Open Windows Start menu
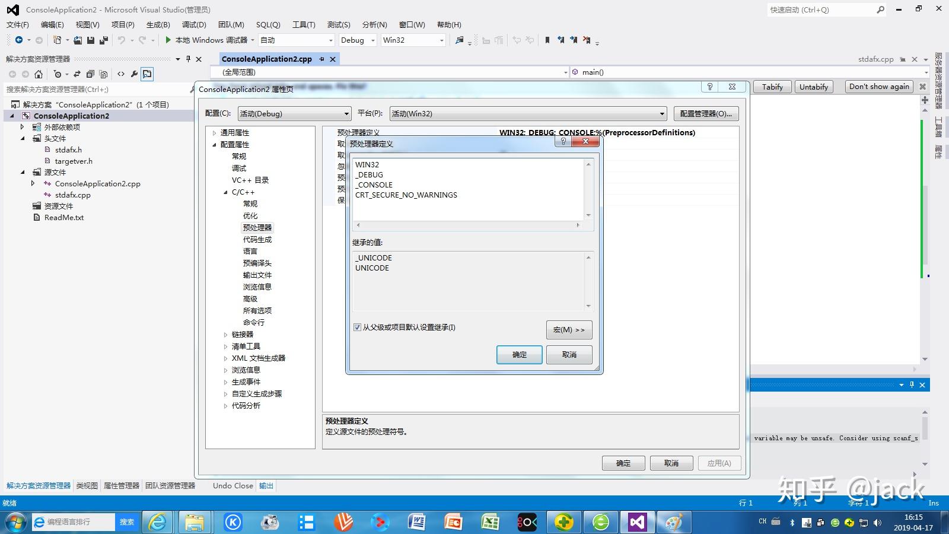This screenshot has width=949, height=534. pyautogui.click(x=15, y=522)
